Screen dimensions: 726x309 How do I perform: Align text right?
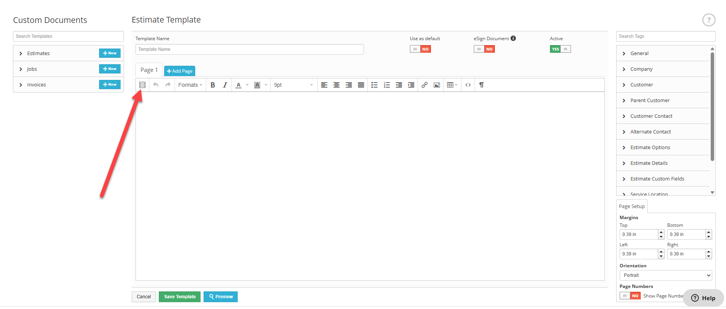click(349, 85)
